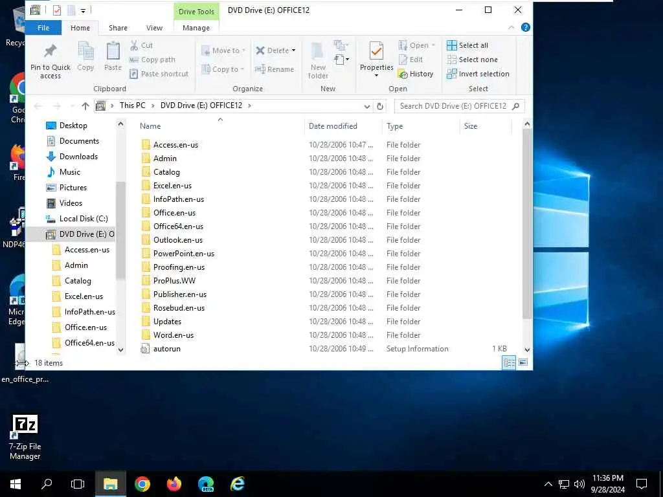Click the Rename ribbon button
The width and height of the screenshot is (663, 497).
coord(275,69)
